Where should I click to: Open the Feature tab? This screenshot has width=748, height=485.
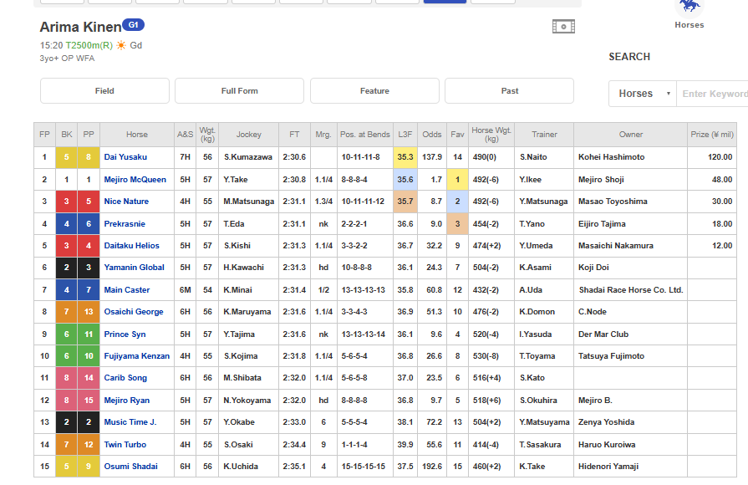(x=374, y=90)
